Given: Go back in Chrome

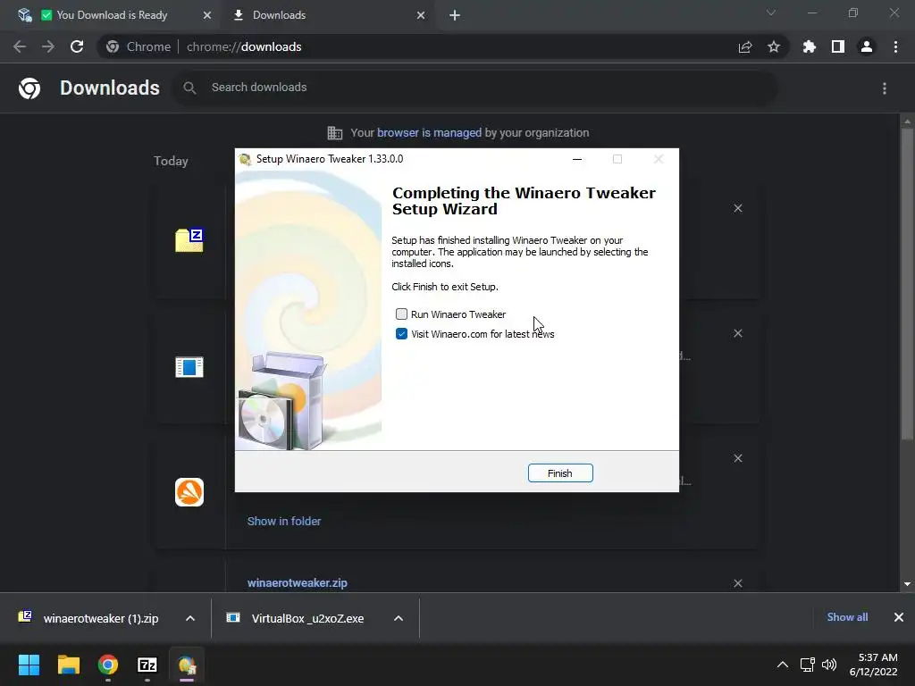Looking at the screenshot, I should coord(20,46).
